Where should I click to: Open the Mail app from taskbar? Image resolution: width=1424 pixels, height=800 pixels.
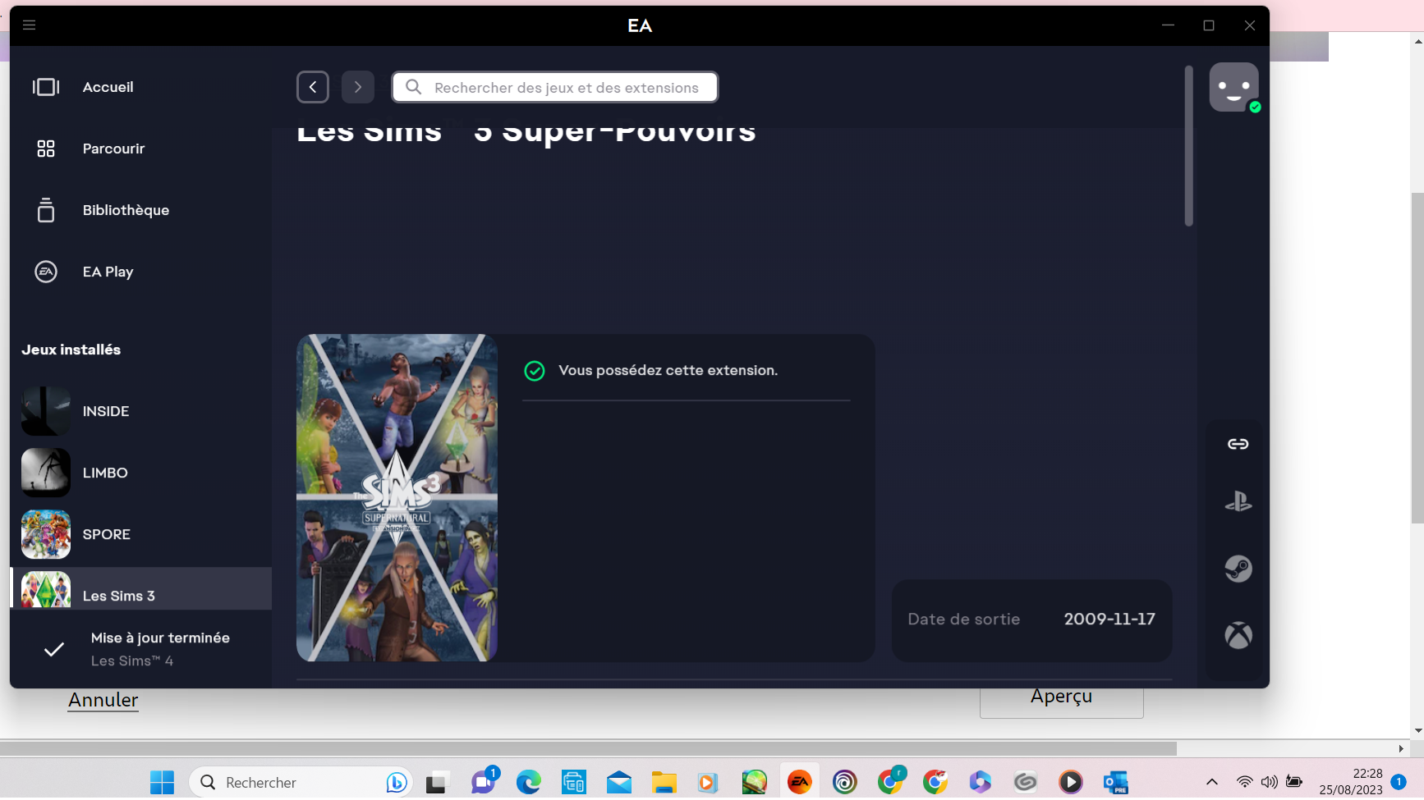coord(619,782)
